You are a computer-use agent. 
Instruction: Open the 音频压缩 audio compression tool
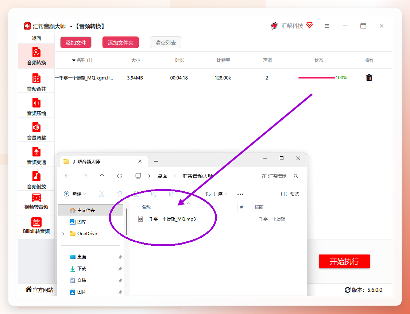(36, 107)
